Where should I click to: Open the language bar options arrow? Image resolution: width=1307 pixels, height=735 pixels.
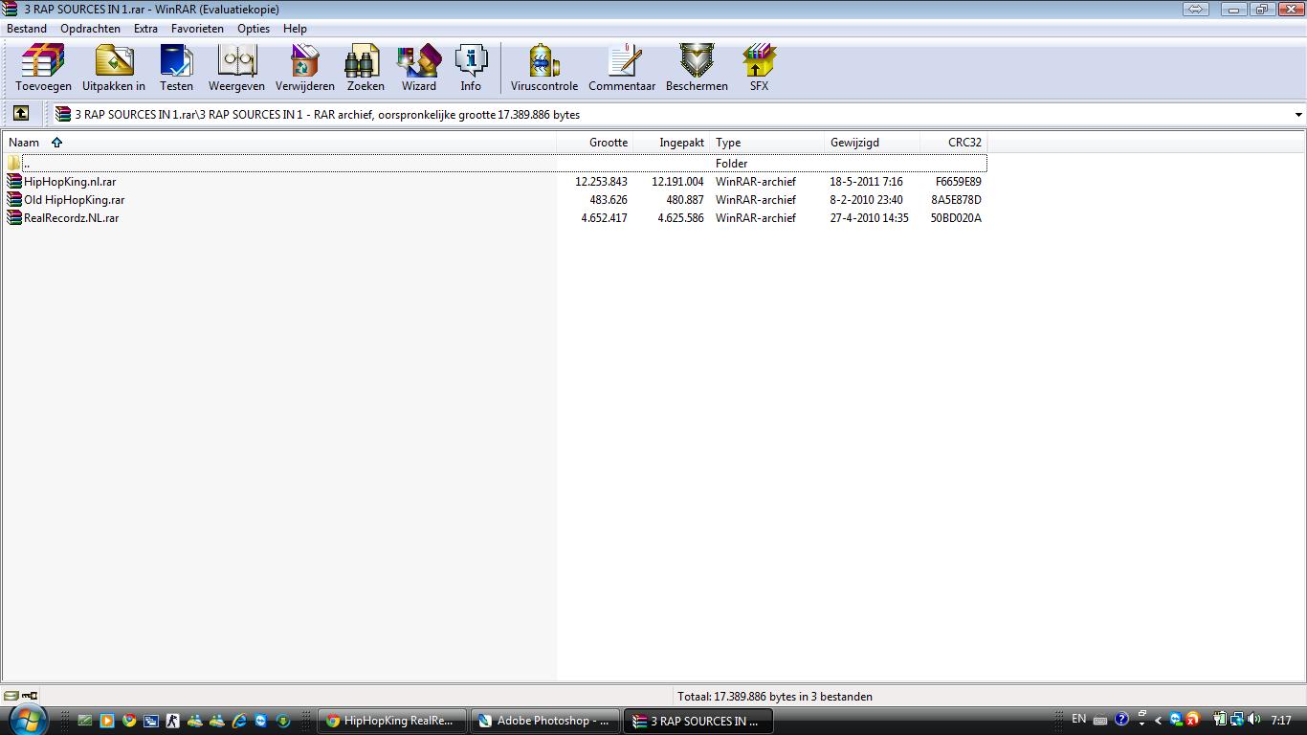tap(1141, 724)
